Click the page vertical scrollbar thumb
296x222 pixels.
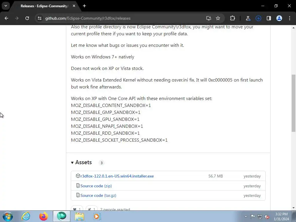[x=294, y=103]
